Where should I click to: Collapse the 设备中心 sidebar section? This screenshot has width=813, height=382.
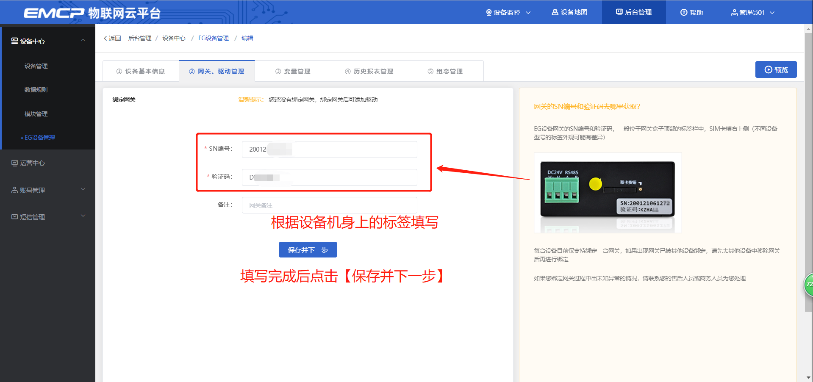[83, 41]
